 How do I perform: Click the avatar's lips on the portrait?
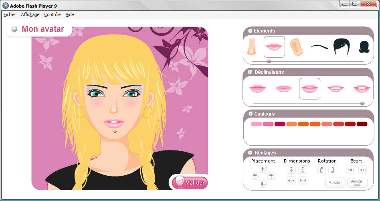114,123
